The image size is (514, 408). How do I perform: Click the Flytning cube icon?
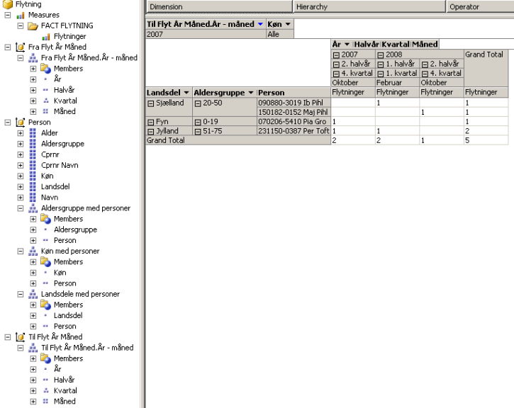click(8, 4)
